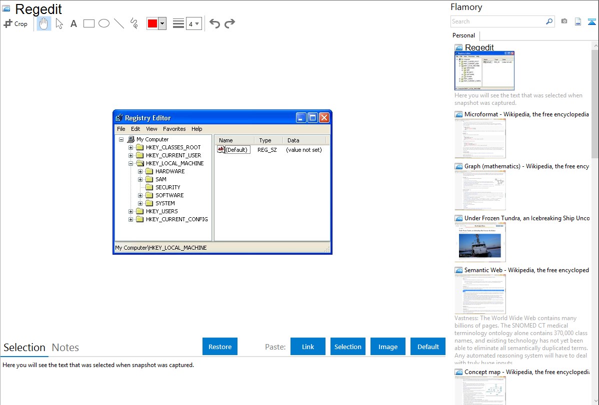This screenshot has height=405, width=599.
Task: Click the Paste Link button
Action: point(308,347)
